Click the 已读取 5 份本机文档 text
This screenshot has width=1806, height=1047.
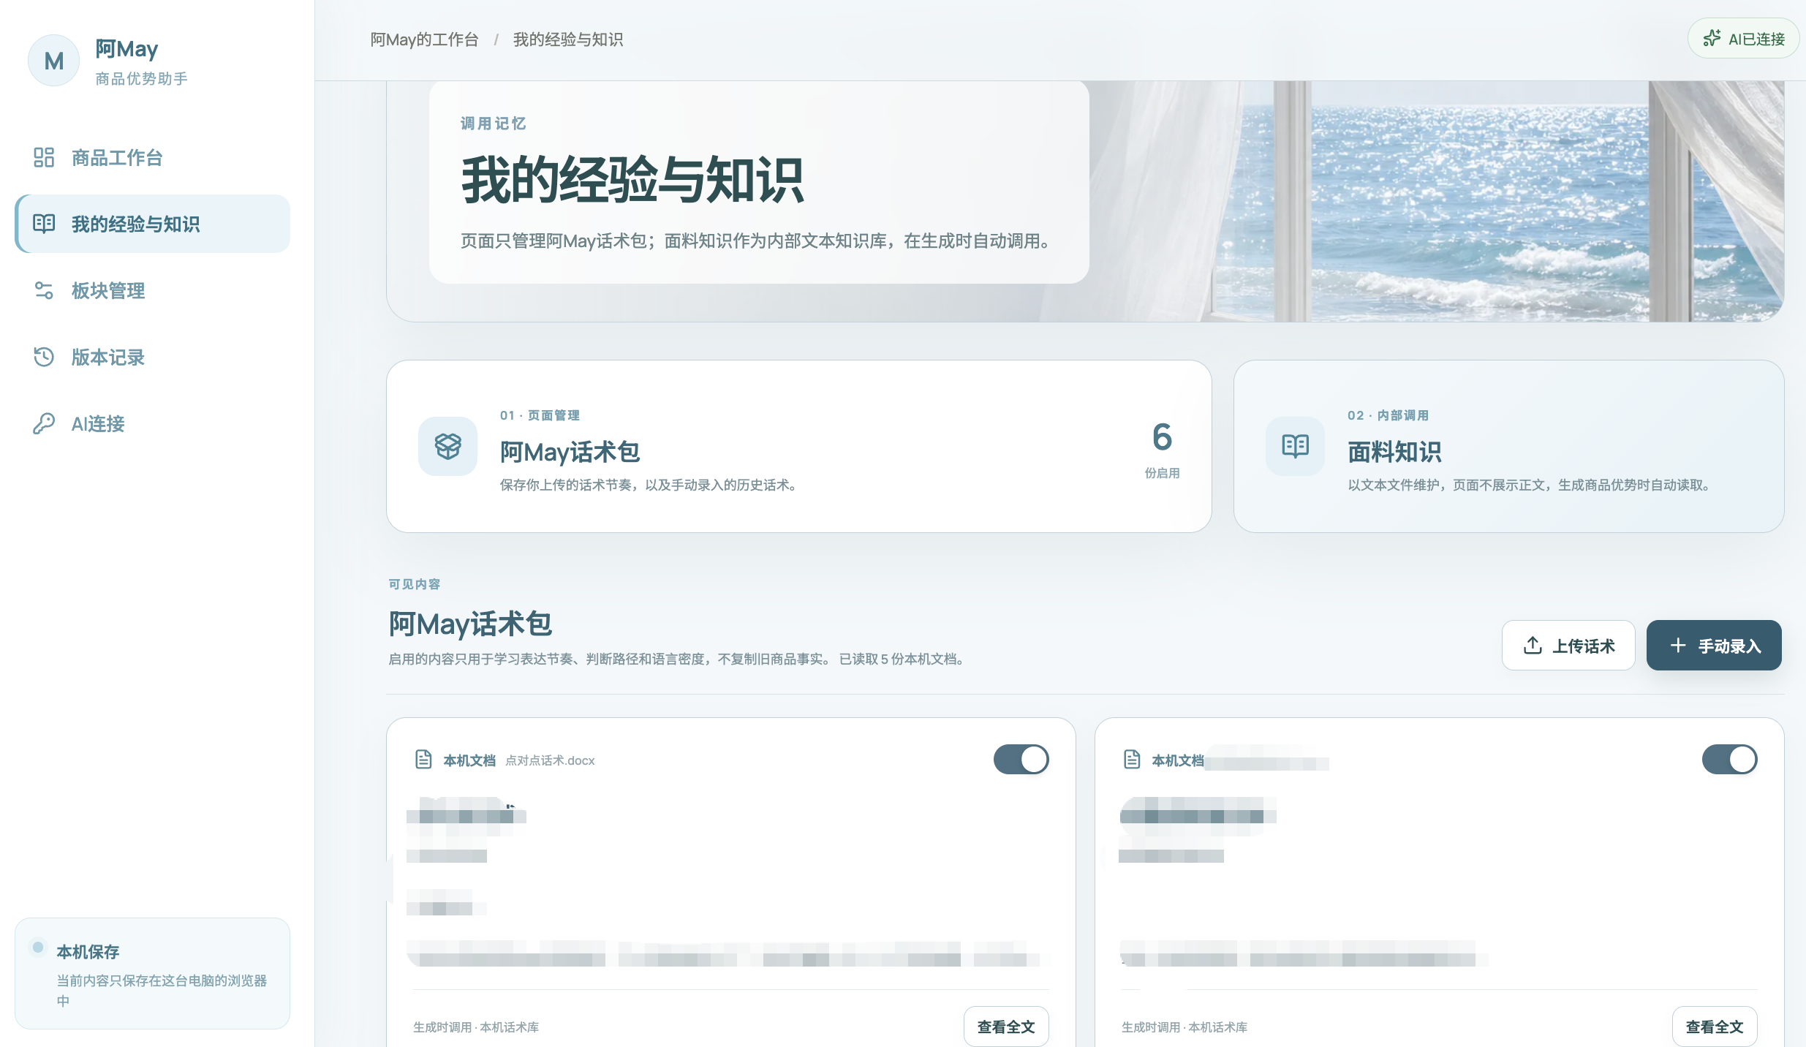pyautogui.click(x=901, y=659)
